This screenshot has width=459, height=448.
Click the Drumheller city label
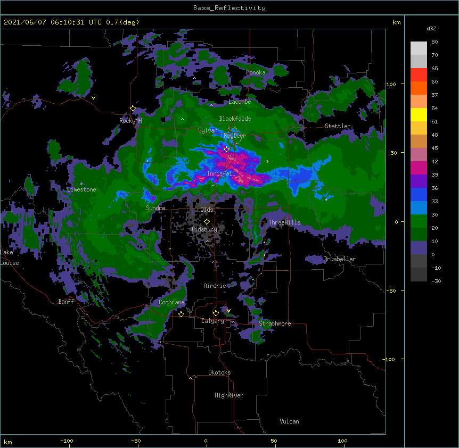340,259
